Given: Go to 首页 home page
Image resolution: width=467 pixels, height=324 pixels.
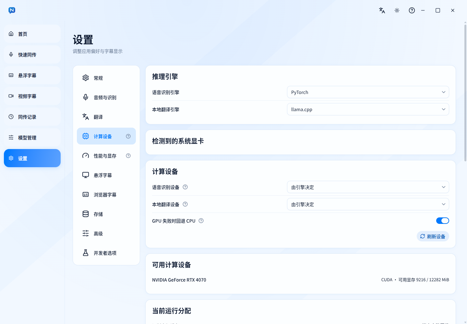Looking at the screenshot, I should (x=32, y=34).
